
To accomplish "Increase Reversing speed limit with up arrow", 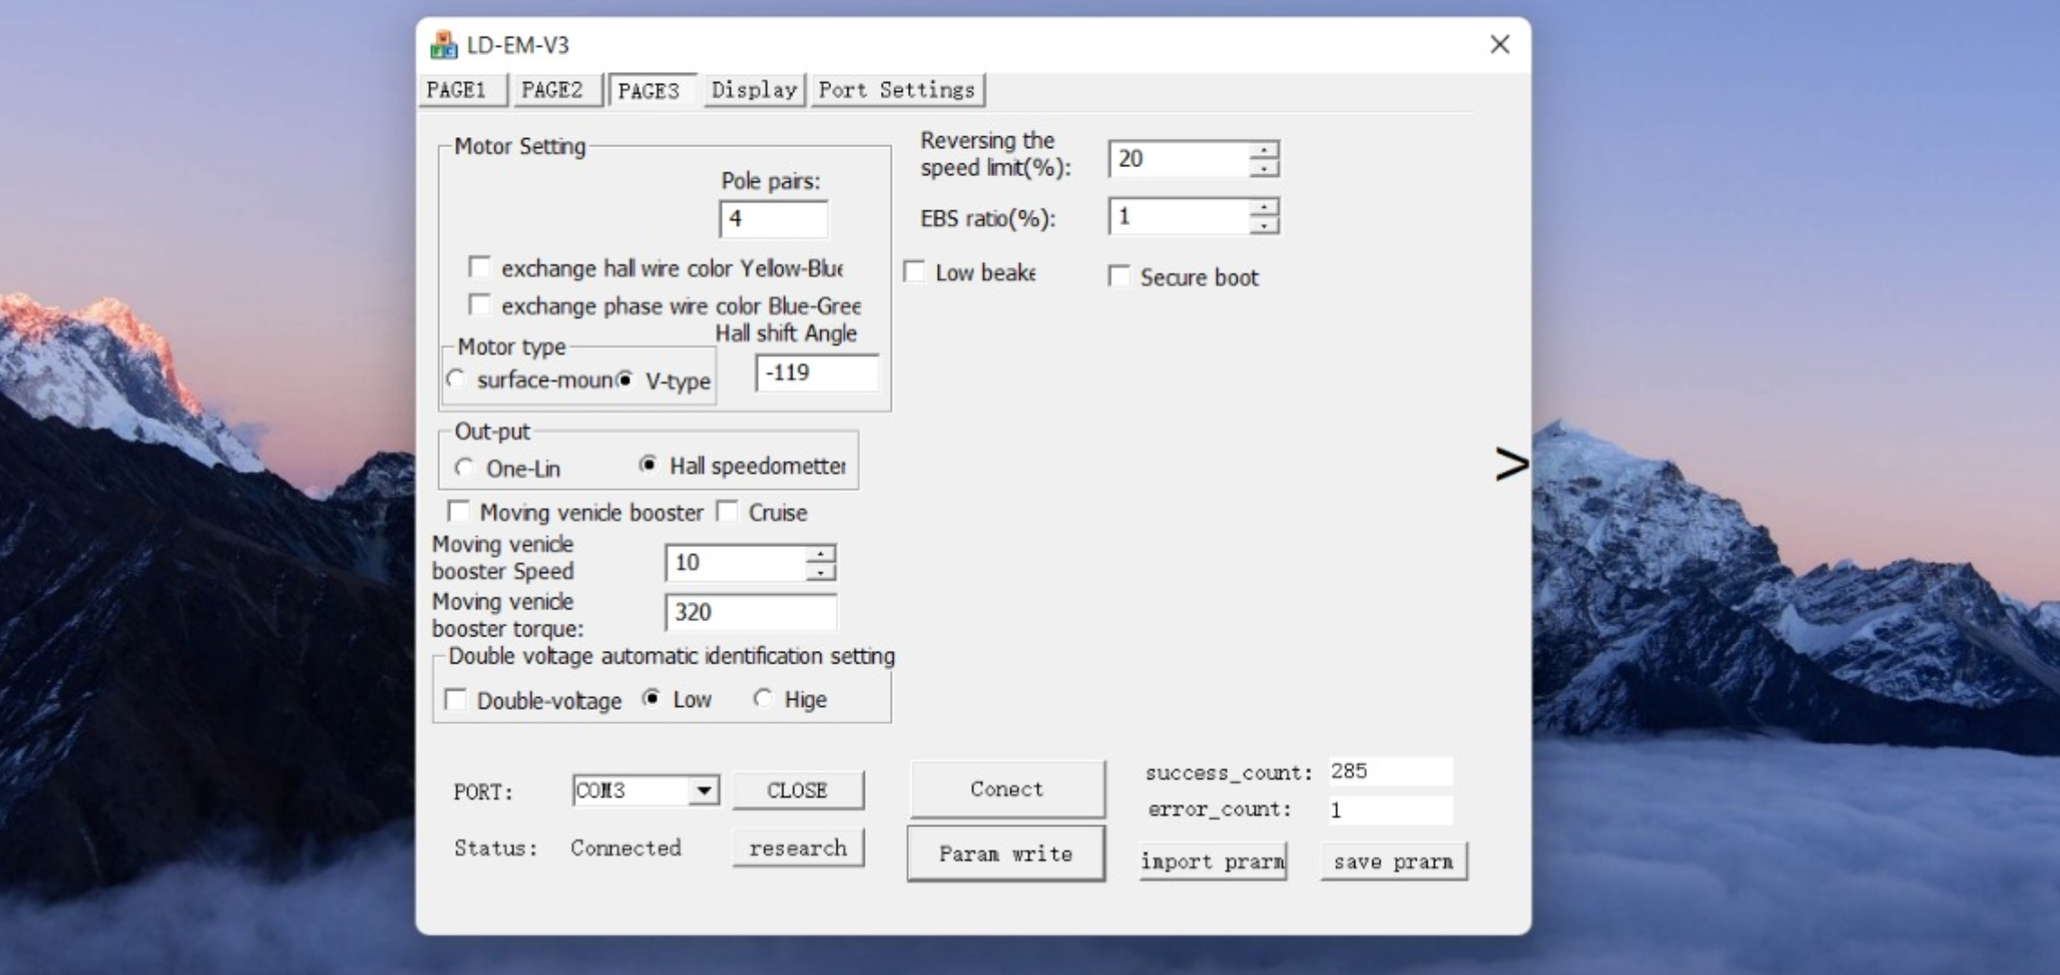I will (x=1264, y=150).
